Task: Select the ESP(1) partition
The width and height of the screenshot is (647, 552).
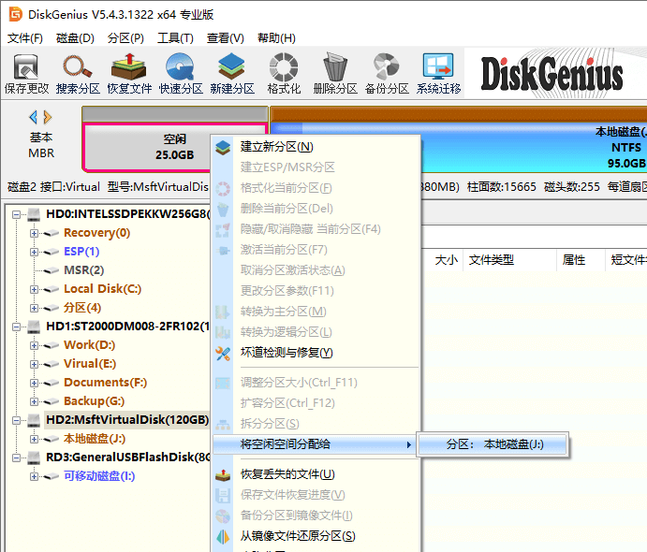Action: coord(81,252)
